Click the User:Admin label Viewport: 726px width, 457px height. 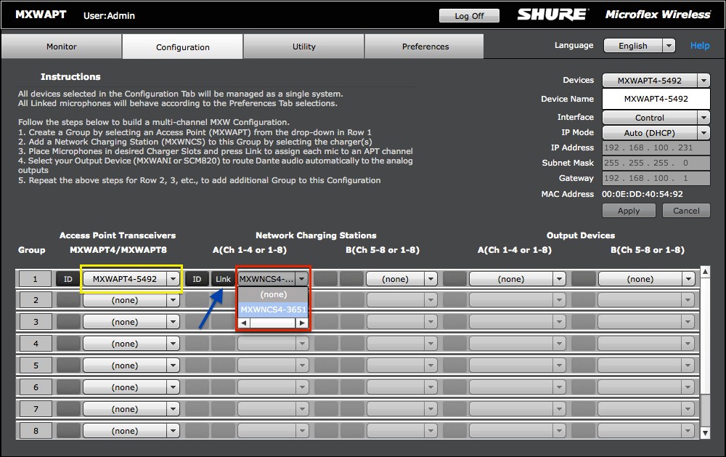[109, 16]
